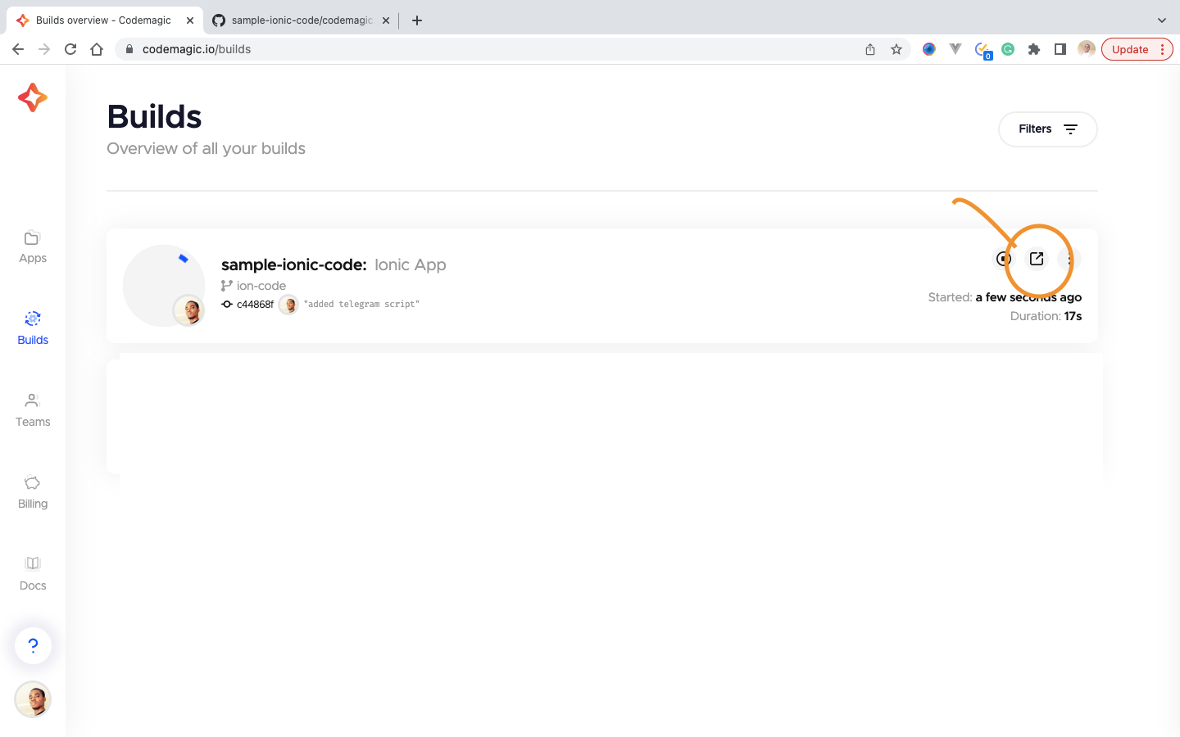Click the commit hash c44868f
Viewport: 1180px width, 737px height.
coord(255,305)
